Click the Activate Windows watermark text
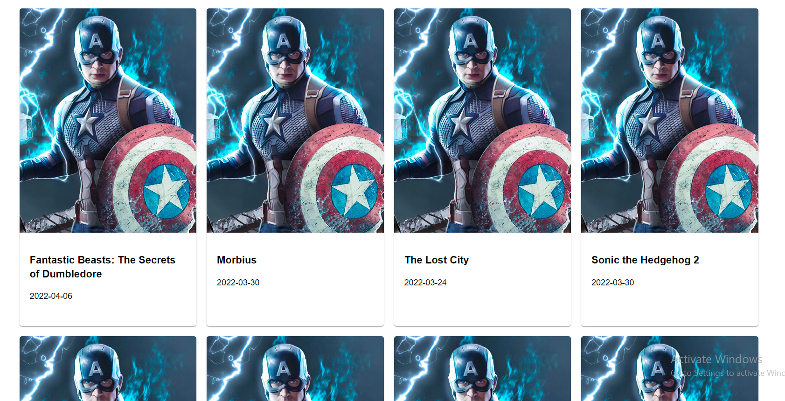The height and width of the screenshot is (401, 785). [x=716, y=360]
